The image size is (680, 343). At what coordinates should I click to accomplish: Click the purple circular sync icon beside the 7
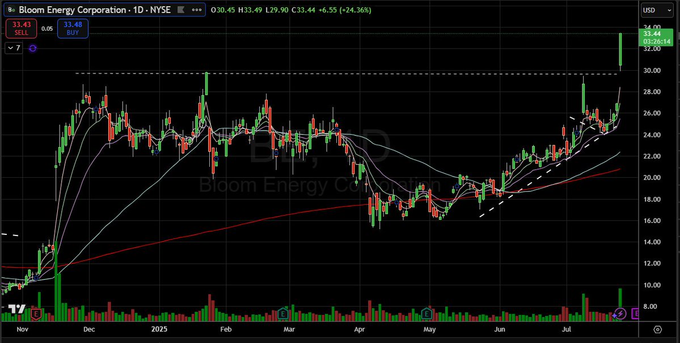click(32, 48)
